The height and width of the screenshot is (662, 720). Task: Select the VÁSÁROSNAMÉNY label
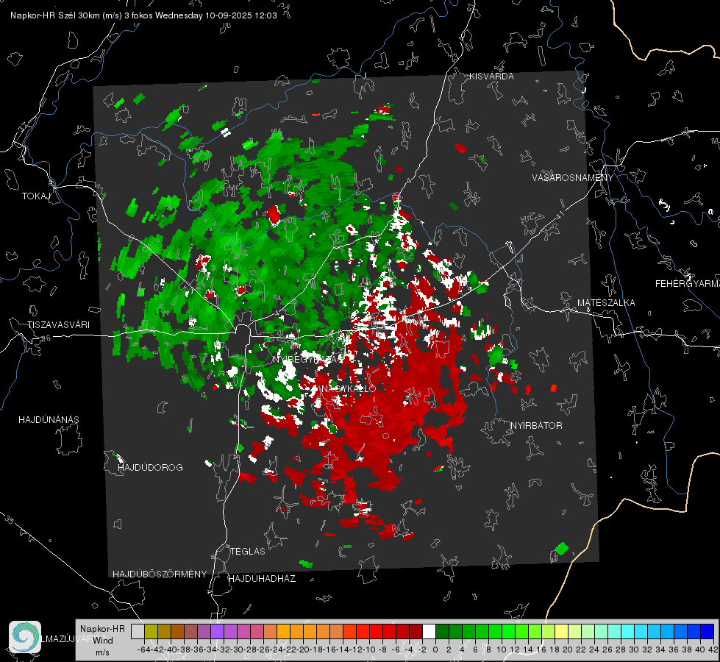pyautogui.click(x=573, y=178)
